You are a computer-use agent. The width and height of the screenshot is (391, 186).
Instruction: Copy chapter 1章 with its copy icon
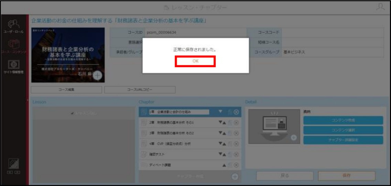230,112
